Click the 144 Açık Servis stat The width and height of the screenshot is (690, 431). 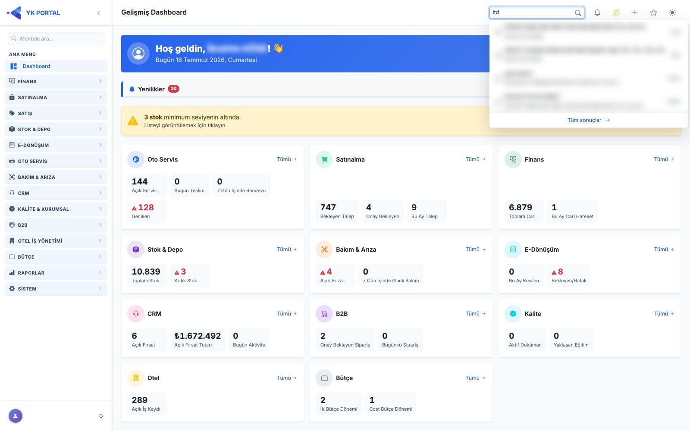(x=147, y=185)
